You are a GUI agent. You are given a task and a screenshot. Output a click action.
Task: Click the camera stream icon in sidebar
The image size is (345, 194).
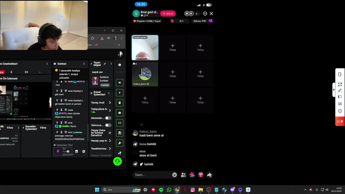pos(120,133)
